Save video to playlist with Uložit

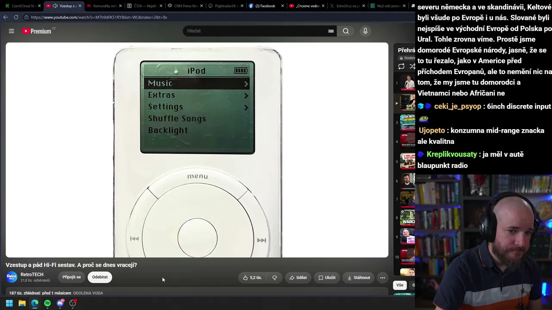click(x=327, y=278)
